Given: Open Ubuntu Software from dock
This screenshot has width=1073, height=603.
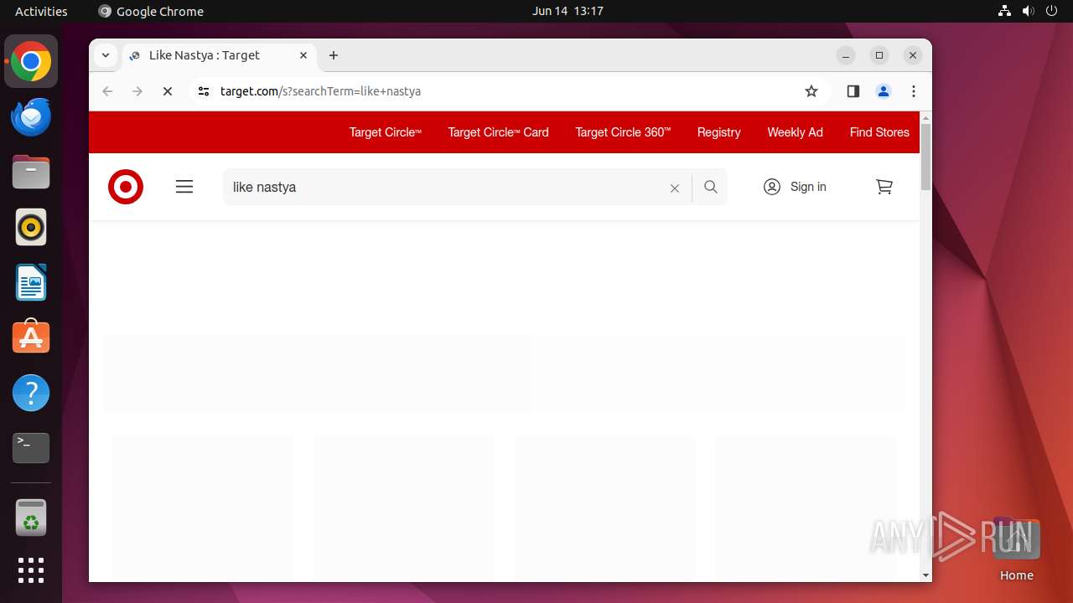Looking at the screenshot, I should click(x=31, y=338).
